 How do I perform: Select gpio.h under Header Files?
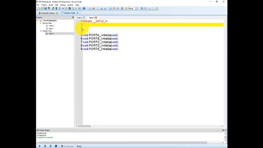pos(51,34)
